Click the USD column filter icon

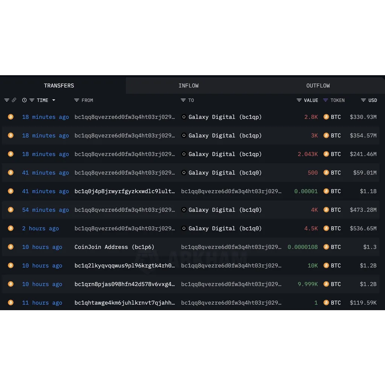coord(364,100)
